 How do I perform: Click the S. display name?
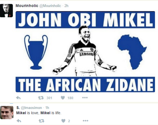point(18,108)
